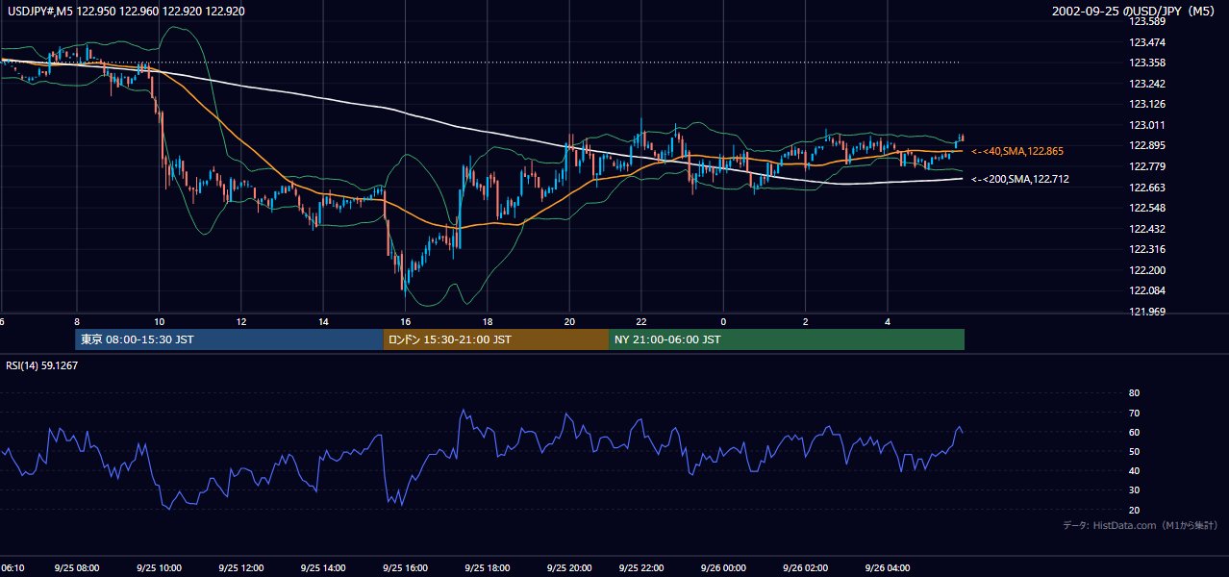Click the 121.969 price axis label
Viewport: 1229px width, 577px height.
coord(1147,312)
